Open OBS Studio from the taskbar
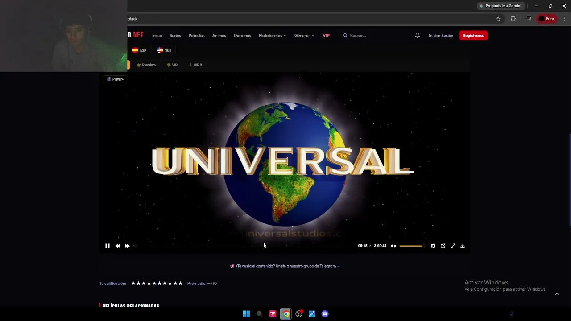Screen dimensions: 571x321 299,314
